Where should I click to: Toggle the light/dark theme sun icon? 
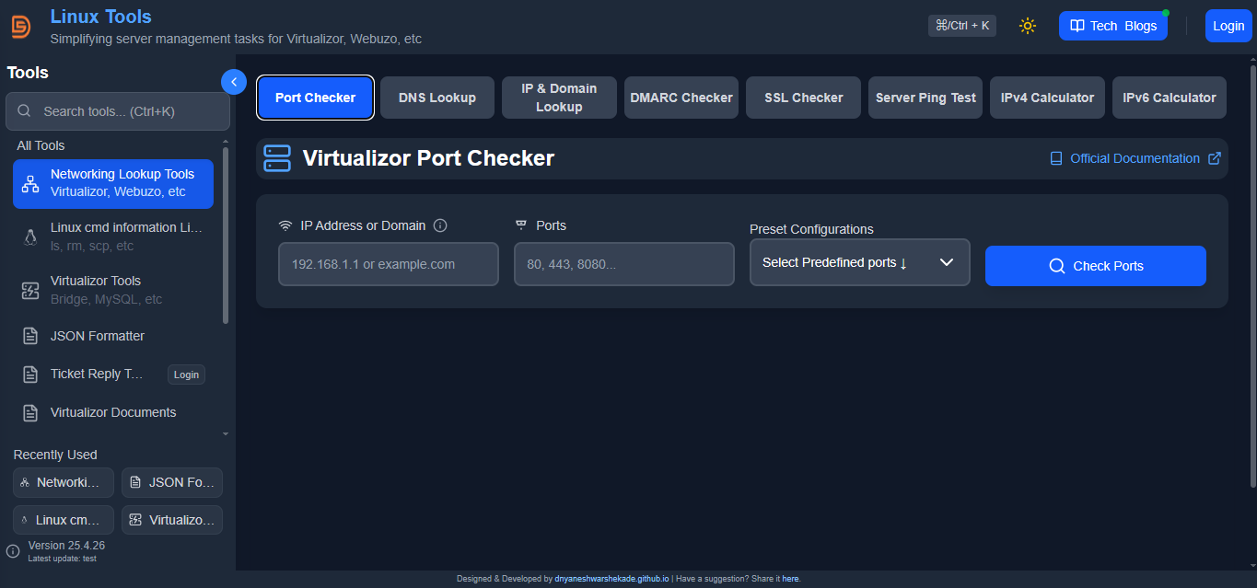1028,26
